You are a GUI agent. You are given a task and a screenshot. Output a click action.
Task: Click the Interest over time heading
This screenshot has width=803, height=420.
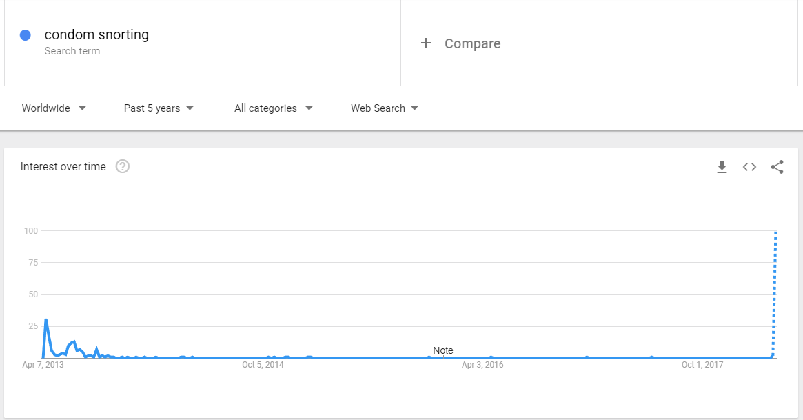coord(63,166)
